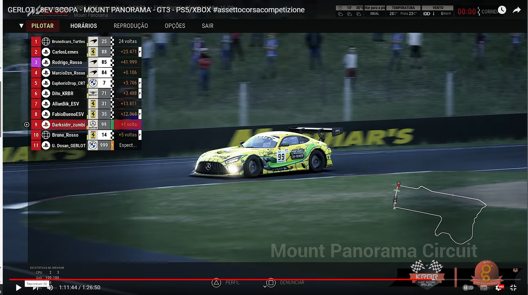Click the Watch later clock icon
Screen dimensions: 528x295
coord(502,10)
